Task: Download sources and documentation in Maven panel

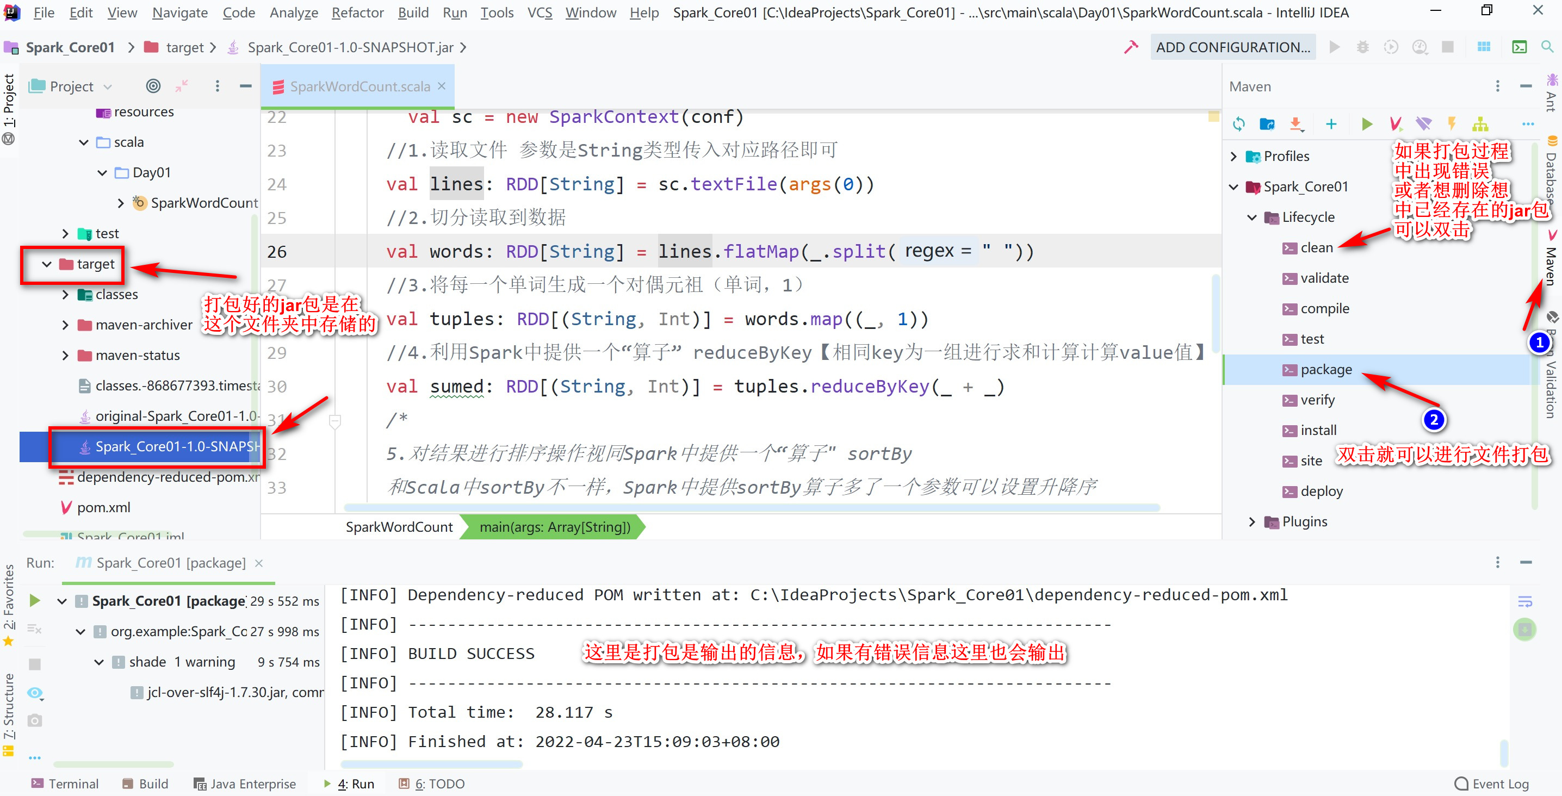Action: click(x=1297, y=123)
